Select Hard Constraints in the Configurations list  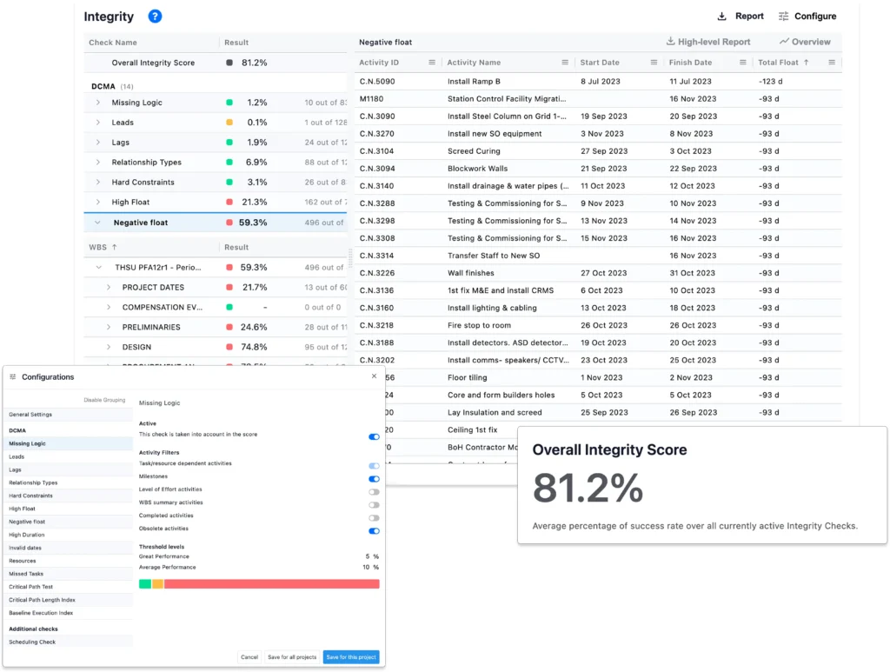click(33, 496)
